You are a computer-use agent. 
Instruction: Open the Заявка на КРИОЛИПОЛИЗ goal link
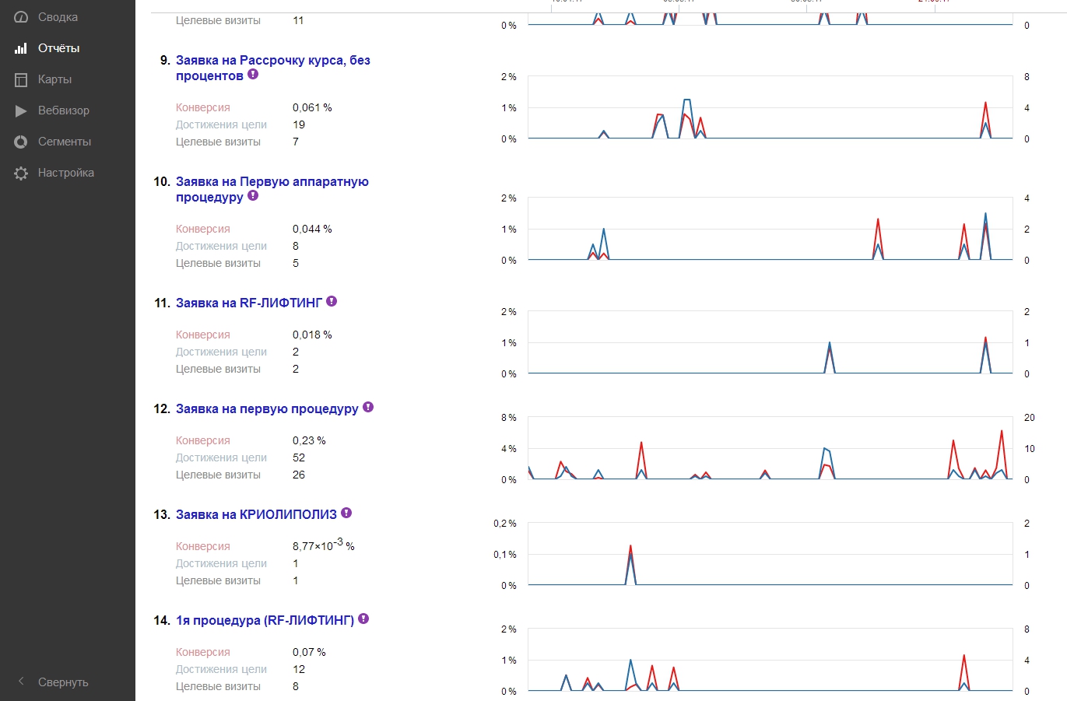[x=256, y=515]
